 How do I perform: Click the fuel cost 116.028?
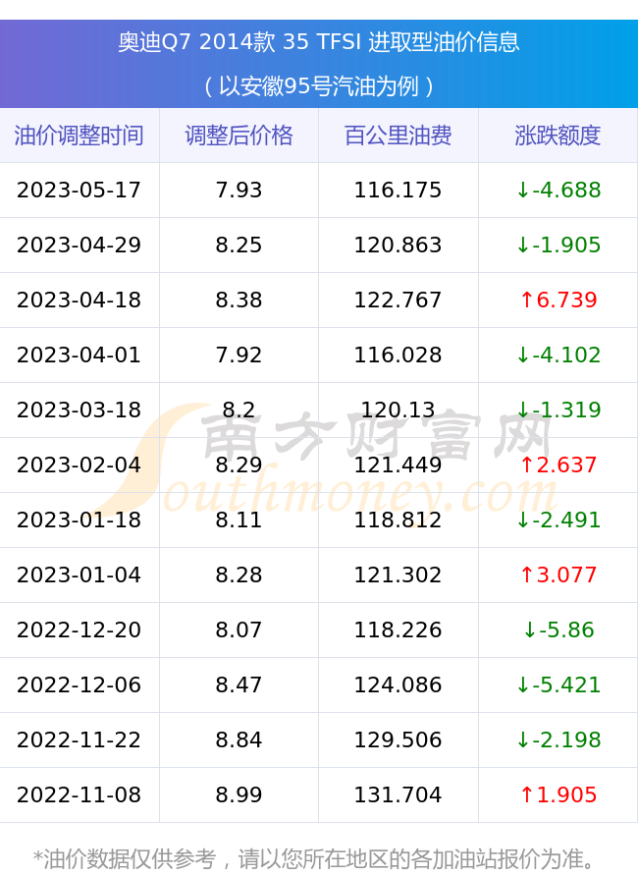399,355
